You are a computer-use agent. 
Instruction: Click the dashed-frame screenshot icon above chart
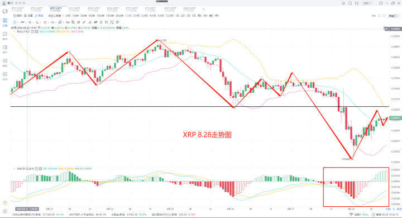point(384,16)
